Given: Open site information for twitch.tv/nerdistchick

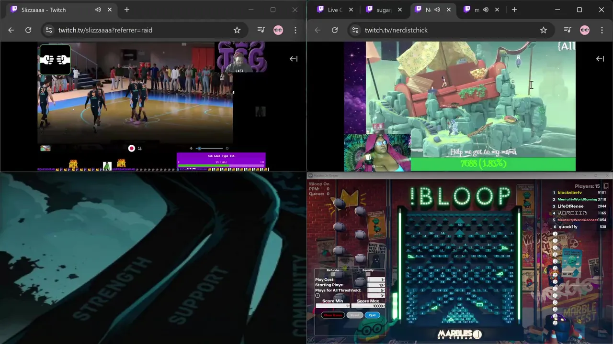Looking at the screenshot, I should tap(355, 30).
